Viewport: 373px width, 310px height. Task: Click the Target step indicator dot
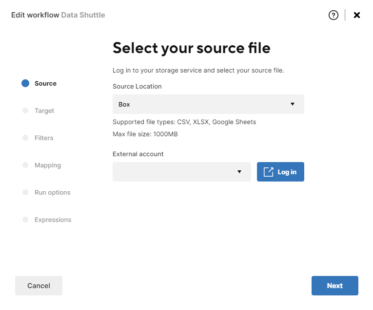pyautogui.click(x=25, y=110)
